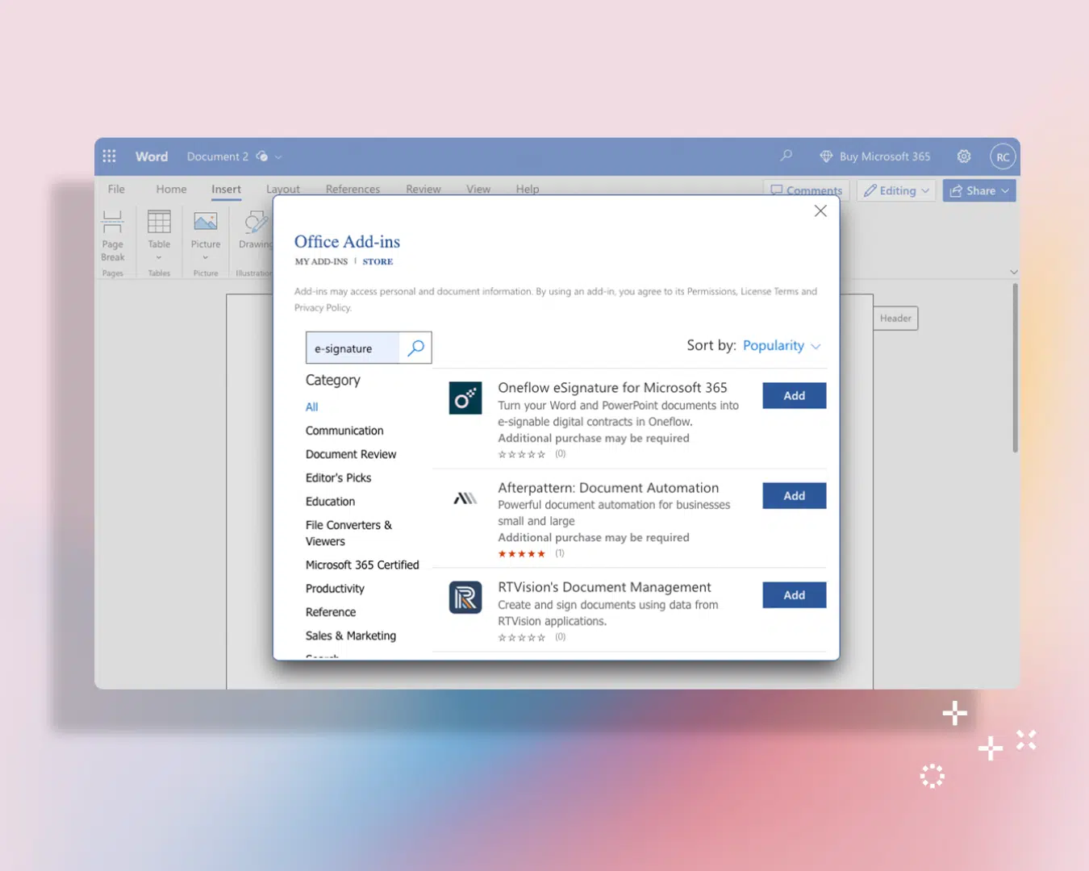Click the Oneflow eSignature add-in logo
The image size is (1089, 871).
465,398
